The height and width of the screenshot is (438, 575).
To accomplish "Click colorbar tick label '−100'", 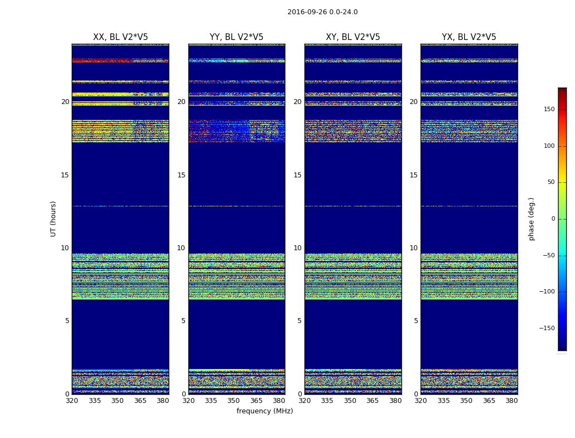I will pos(547,291).
